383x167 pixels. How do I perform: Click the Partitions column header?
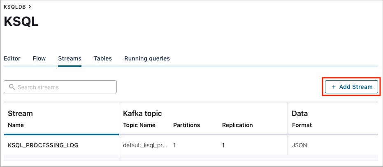[x=187, y=125]
